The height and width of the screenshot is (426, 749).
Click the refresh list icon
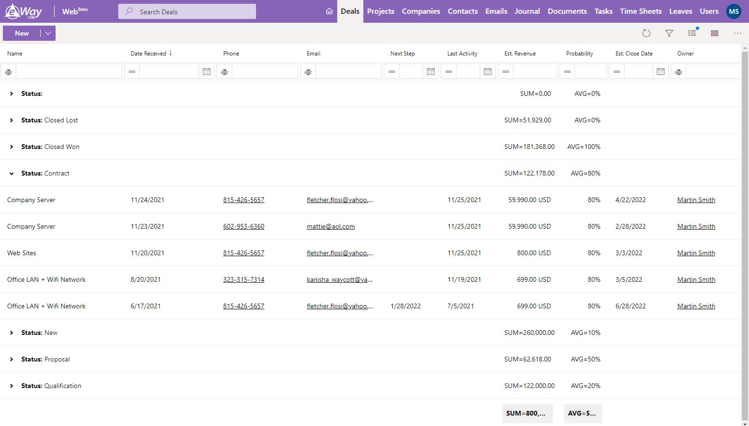click(646, 33)
